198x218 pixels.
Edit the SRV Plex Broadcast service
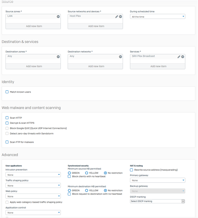179,57
